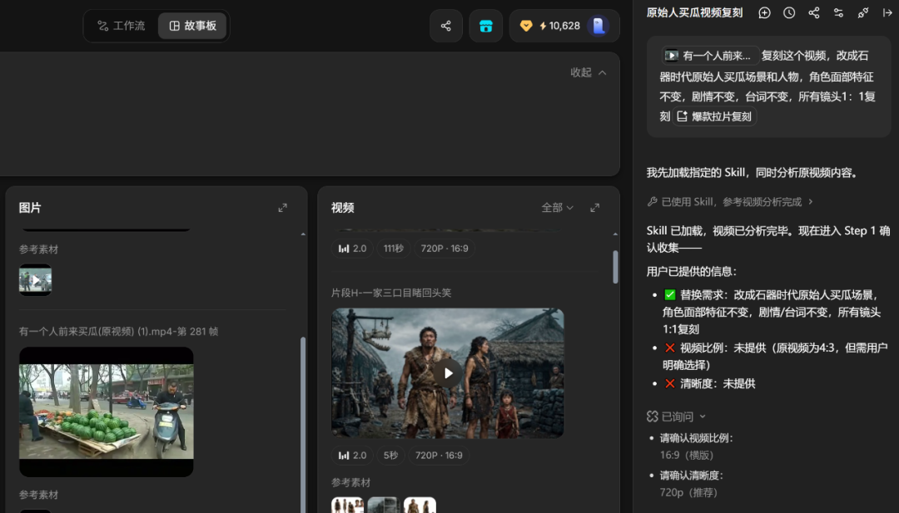Click the 图片 panel scrollbar thumb
The height and width of the screenshot is (513, 899).
pyautogui.click(x=303, y=425)
